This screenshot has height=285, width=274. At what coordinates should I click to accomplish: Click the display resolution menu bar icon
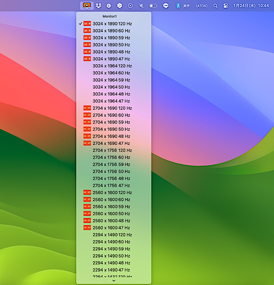pos(87,6)
